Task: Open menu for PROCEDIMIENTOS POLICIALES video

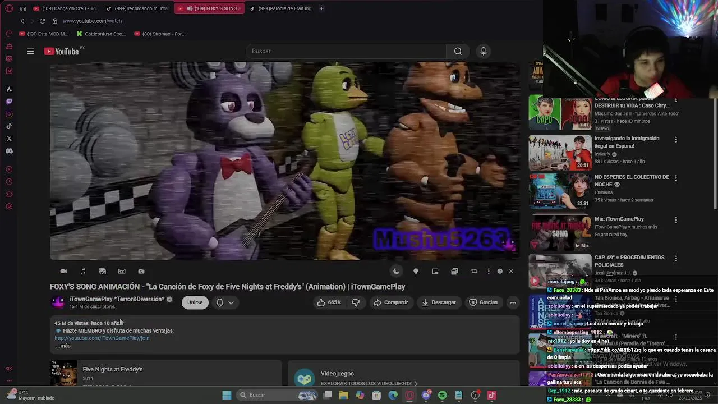Action: [x=676, y=259]
